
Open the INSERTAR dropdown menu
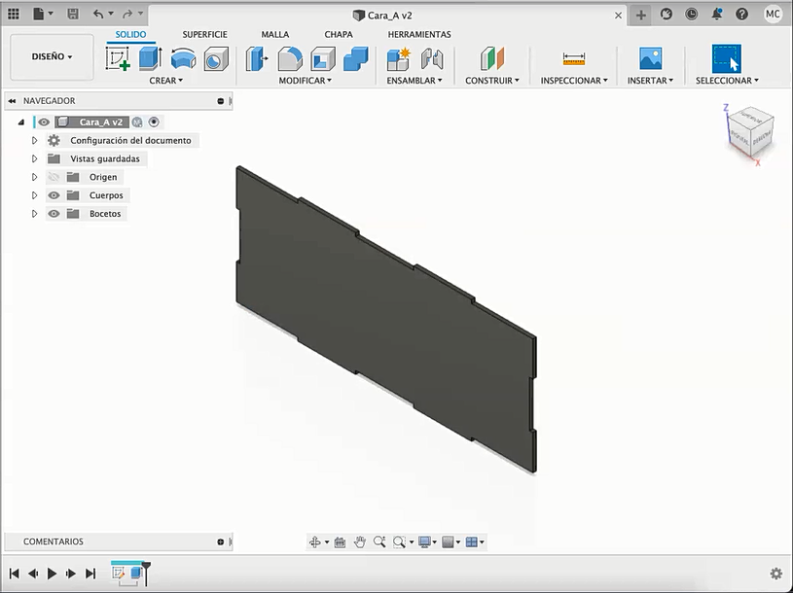[x=650, y=81]
